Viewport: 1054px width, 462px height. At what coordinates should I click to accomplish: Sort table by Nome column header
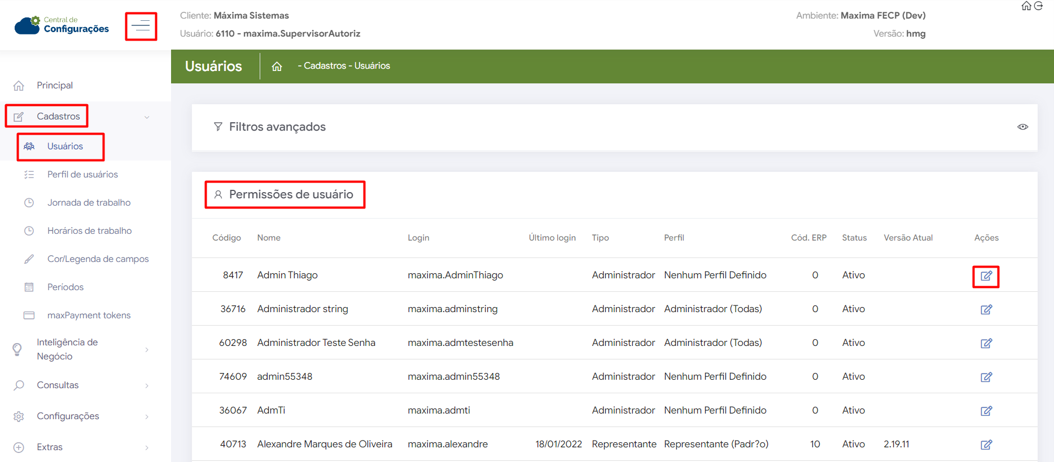click(x=269, y=238)
